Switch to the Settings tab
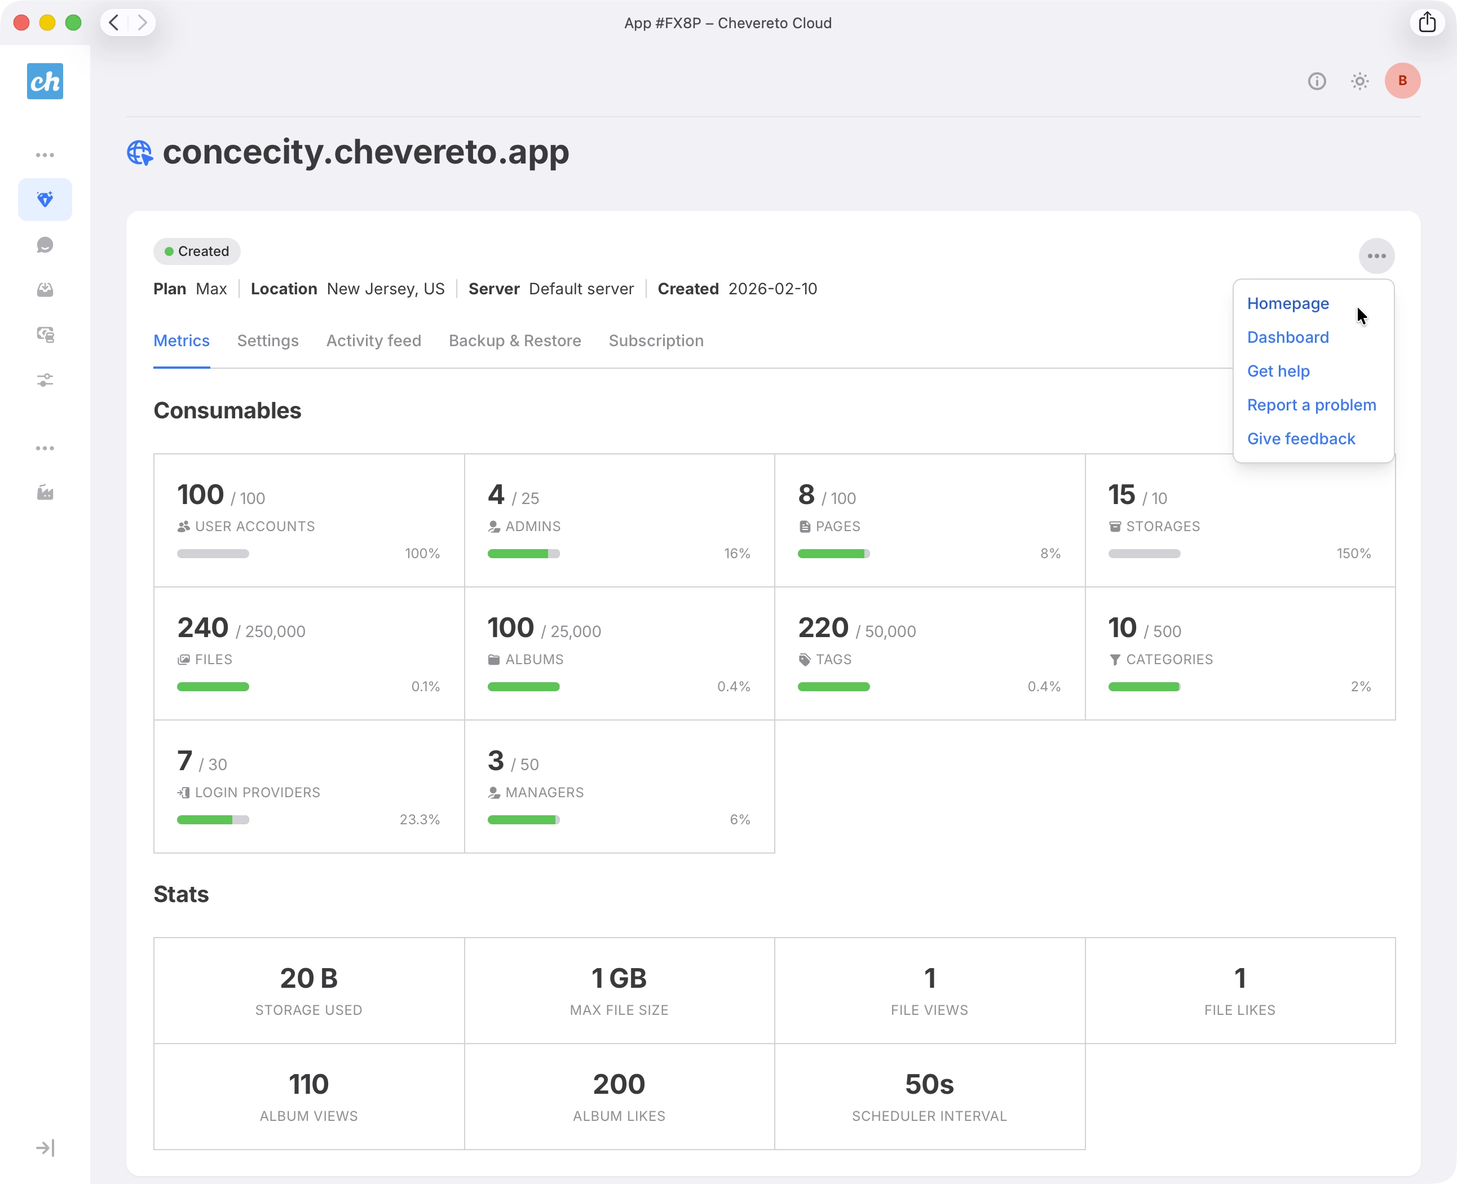 tap(267, 341)
